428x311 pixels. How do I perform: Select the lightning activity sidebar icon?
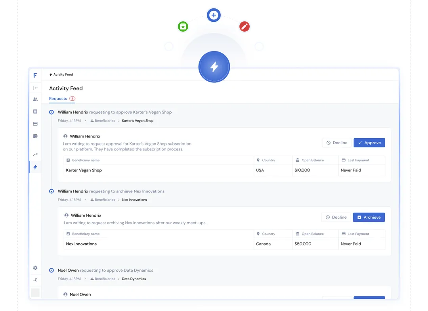point(35,167)
